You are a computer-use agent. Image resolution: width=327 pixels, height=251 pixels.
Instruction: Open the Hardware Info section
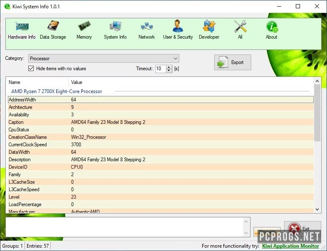[x=22, y=30]
